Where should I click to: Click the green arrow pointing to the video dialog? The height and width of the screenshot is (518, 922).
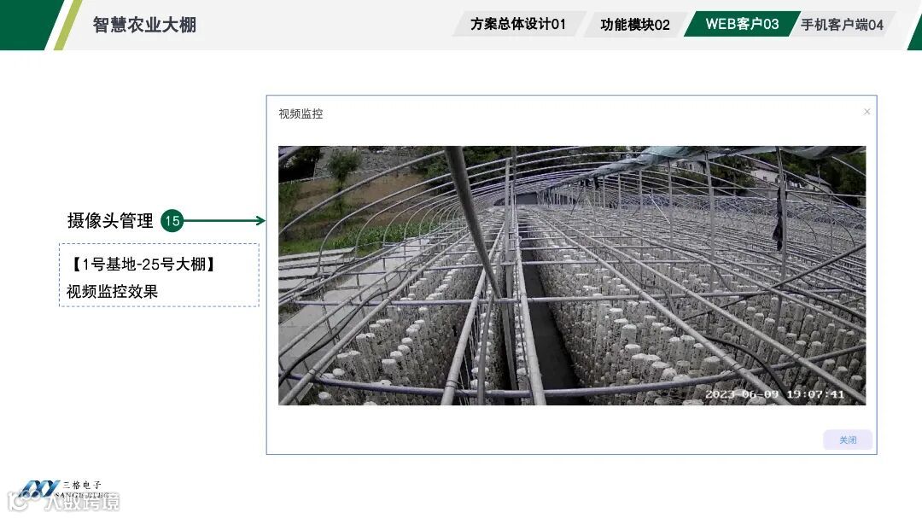225,220
